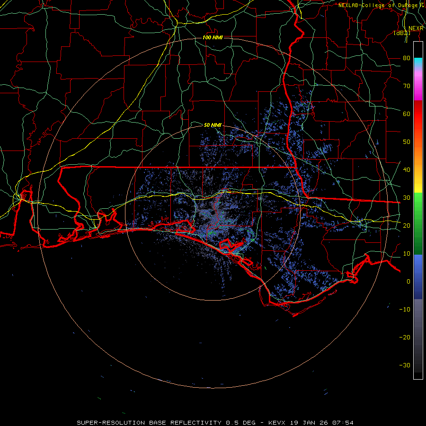This screenshot has height=426, width=426.
Task: Click the -30 value on dBZ scale
Action: pyautogui.click(x=405, y=365)
